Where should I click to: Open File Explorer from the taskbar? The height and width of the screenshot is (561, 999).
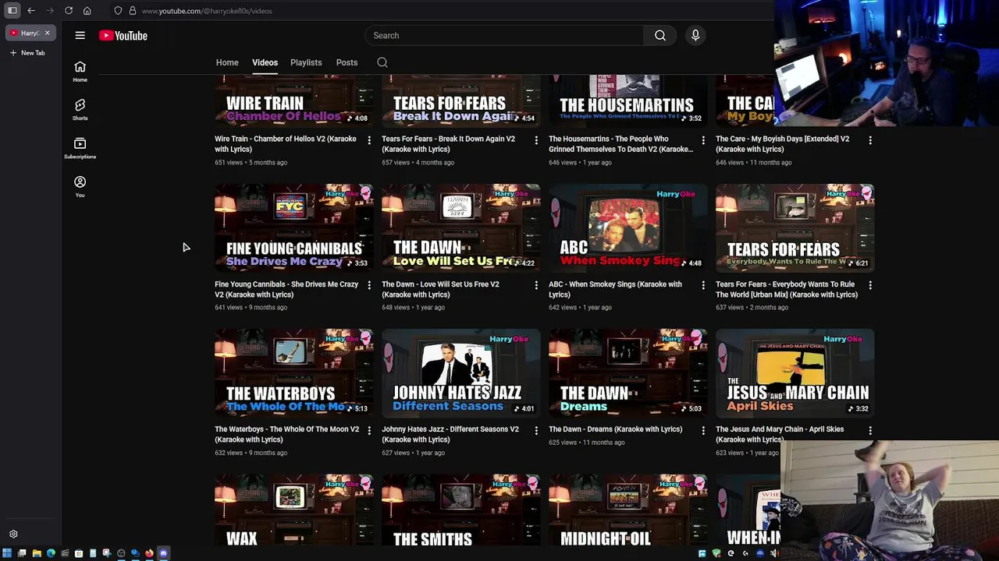[37, 553]
